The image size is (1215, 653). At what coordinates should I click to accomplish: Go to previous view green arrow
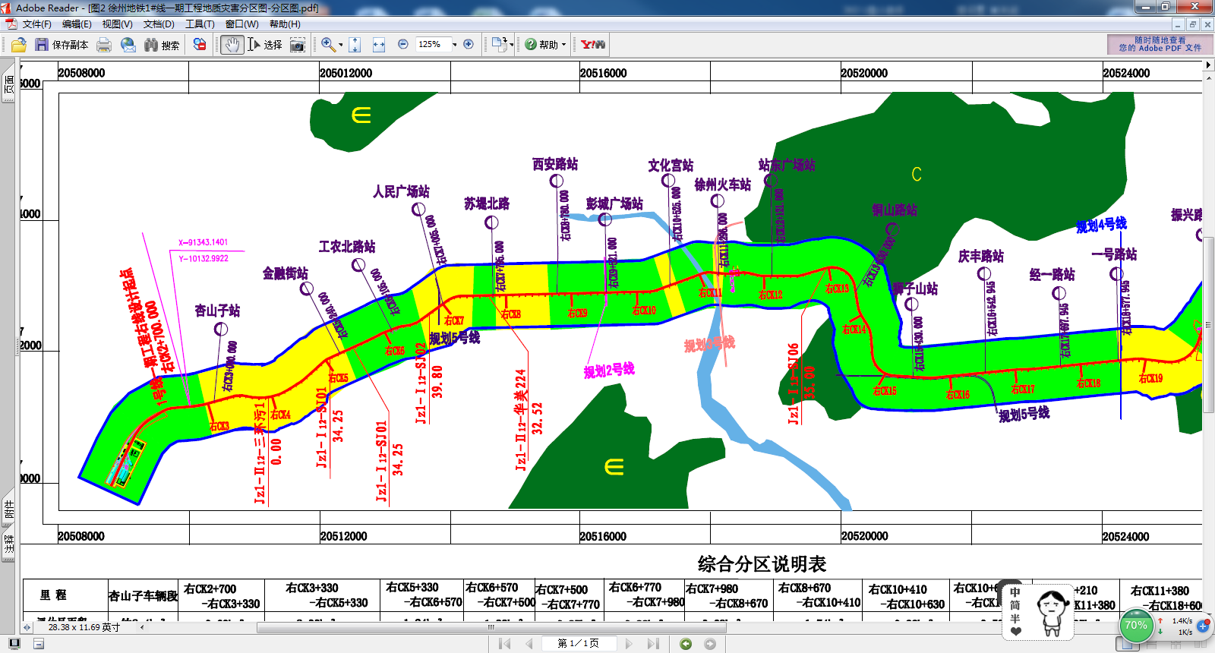686,644
